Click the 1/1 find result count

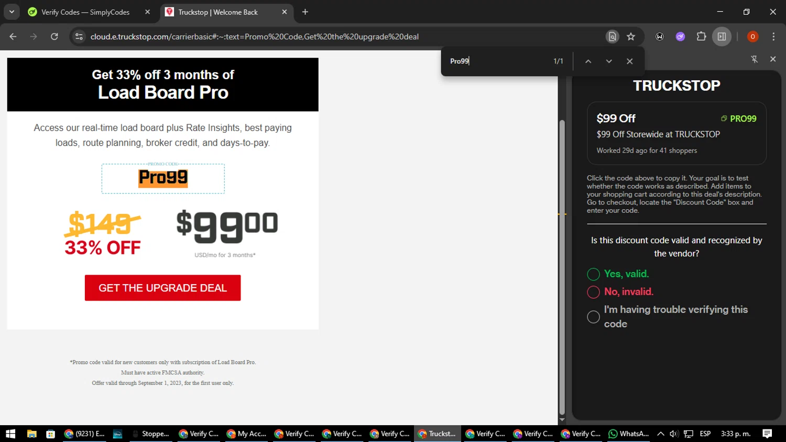(558, 61)
